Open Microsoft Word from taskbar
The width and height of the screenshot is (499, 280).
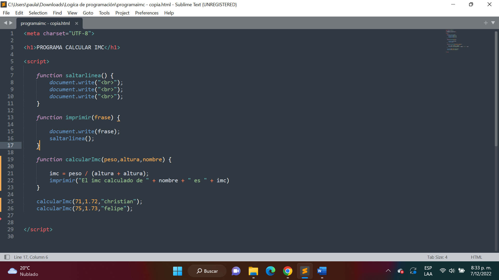click(322, 271)
